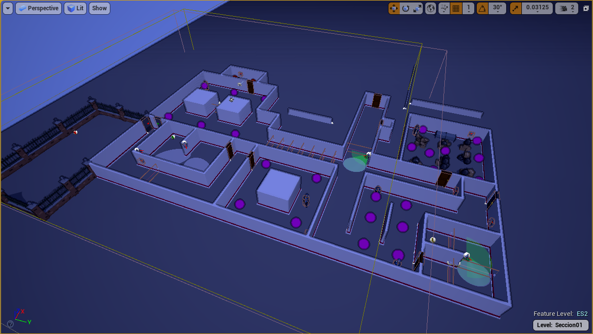Open the viewport options dropdown arrow

coord(7,8)
